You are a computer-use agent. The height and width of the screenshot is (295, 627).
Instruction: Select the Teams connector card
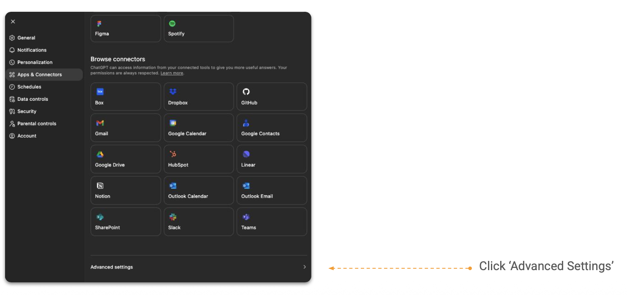point(272,222)
